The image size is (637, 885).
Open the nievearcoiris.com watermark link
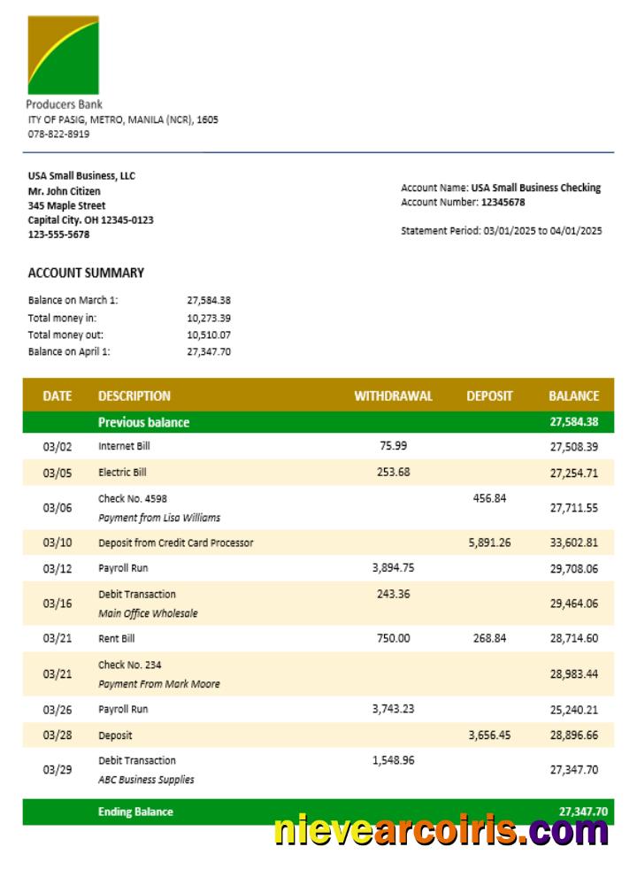[441, 831]
